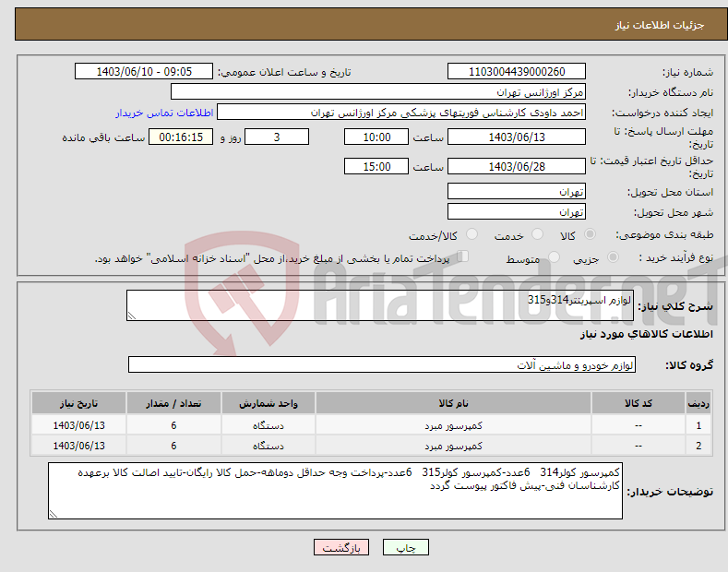
Task: Click the remaining time field 00:16:15
Action: pyautogui.click(x=181, y=137)
